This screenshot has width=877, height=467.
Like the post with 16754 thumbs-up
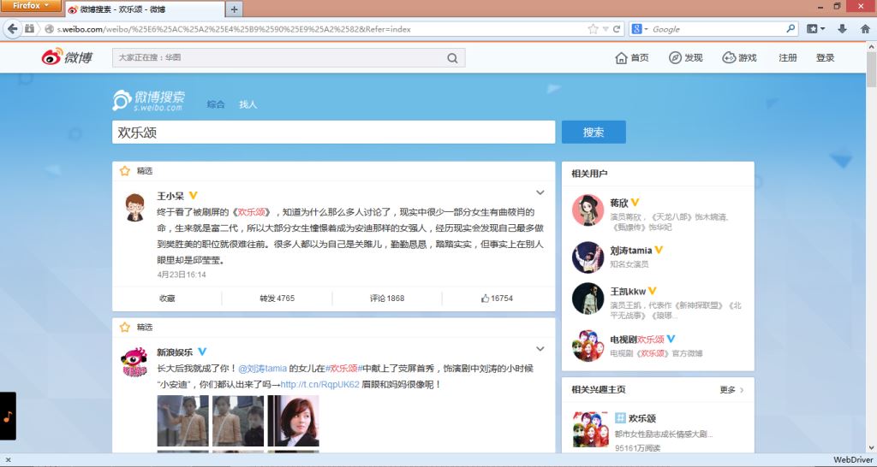coord(497,299)
